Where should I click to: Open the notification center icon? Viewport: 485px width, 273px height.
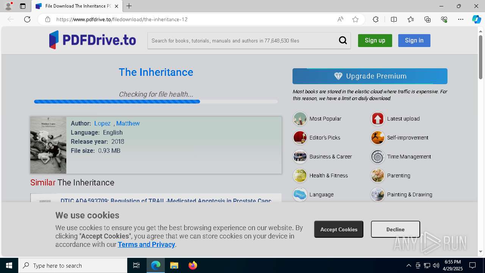pos(472,265)
